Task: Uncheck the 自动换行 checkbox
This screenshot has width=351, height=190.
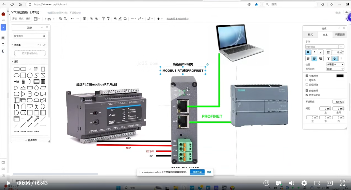Action: point(307,91)
